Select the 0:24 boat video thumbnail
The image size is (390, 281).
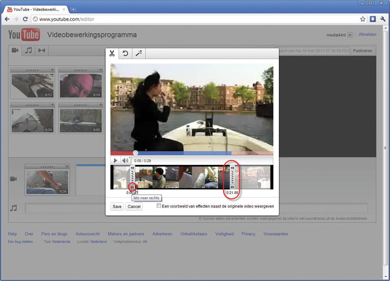[33, 120]
